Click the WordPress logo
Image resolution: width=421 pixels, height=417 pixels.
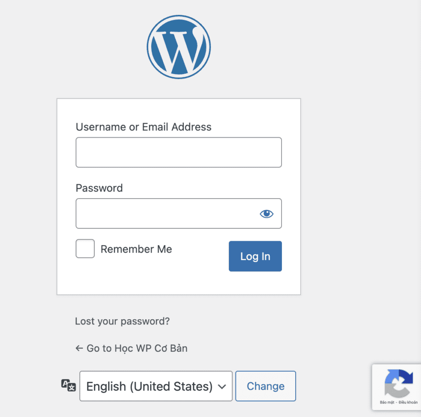point(178,47)
